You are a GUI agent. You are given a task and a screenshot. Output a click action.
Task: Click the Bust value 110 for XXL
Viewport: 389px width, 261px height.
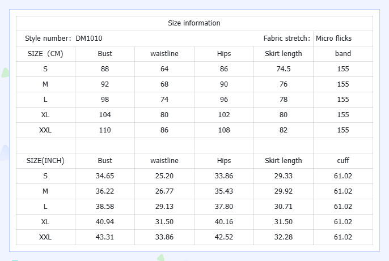point(105,130)
